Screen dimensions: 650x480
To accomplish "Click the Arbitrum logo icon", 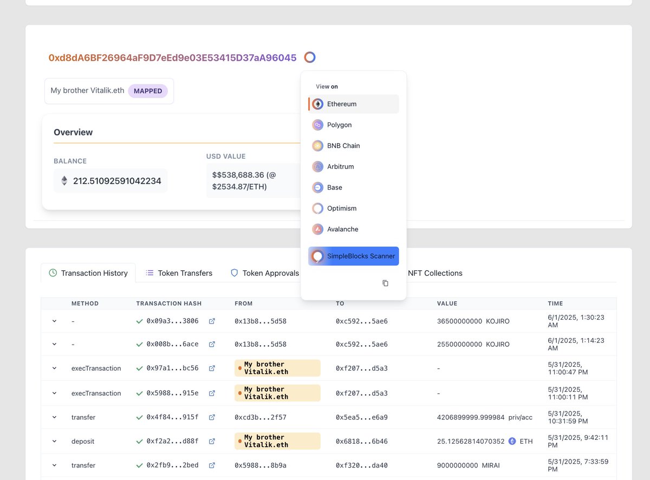I will tap(318, 166).
